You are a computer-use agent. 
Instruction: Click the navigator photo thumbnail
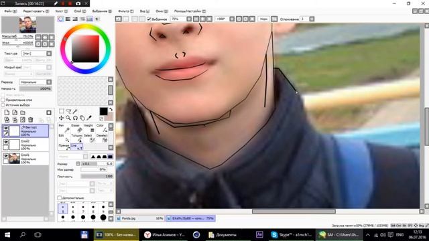click(x=27, y=25)
